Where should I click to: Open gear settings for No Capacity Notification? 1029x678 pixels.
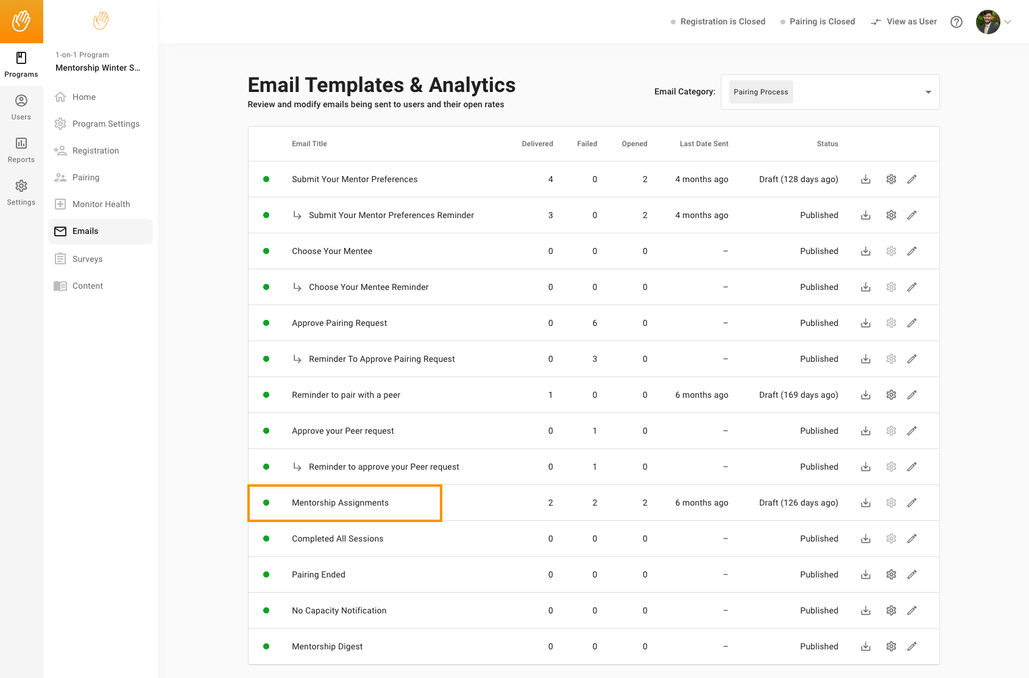tap(891, 610)
